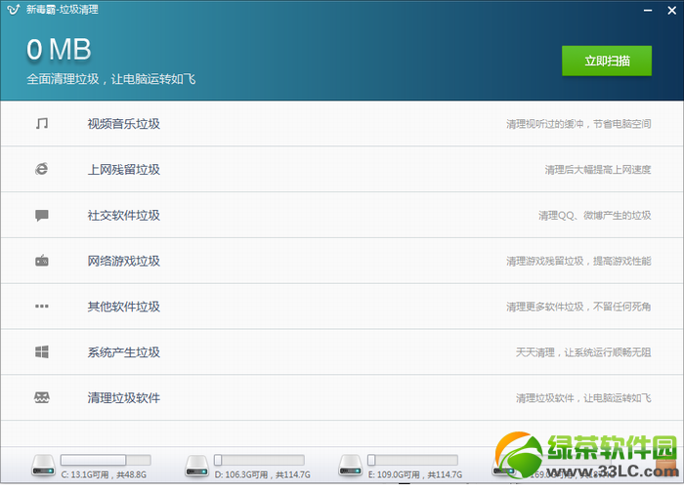Viewport: 684px width, 492px height.
Task: Click the icon beside 清理垃圾软件
Action: point(42,397)
